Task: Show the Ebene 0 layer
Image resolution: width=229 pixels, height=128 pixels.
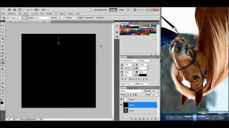Action: (121, 111)
